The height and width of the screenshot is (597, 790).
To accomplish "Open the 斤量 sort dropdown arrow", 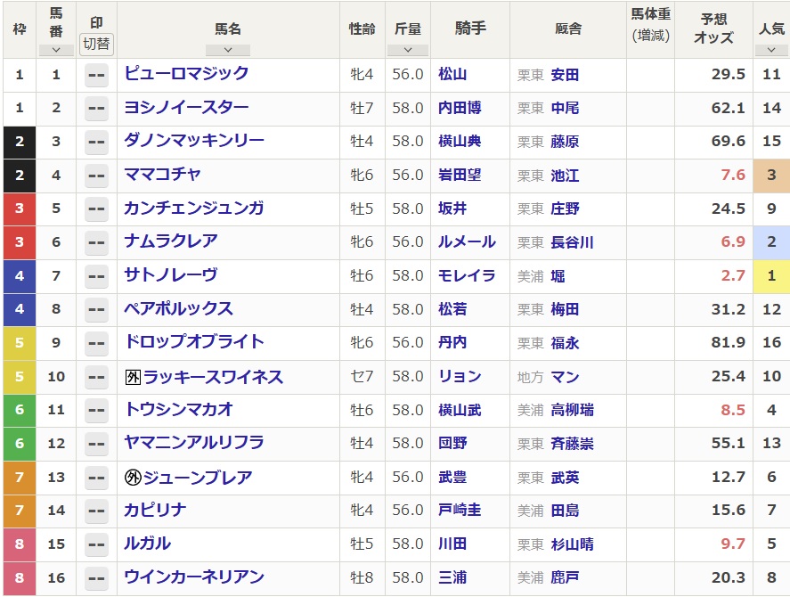I will pos(408,50).
